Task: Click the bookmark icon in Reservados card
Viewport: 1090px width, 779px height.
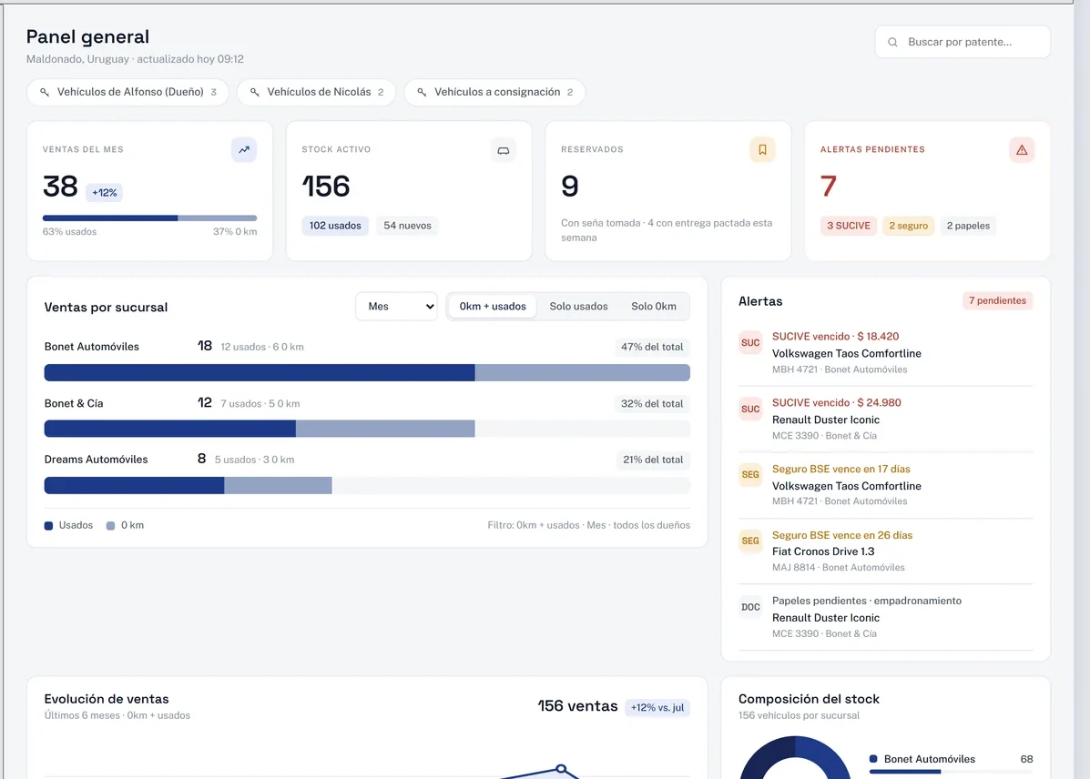Action: (762, 149)
